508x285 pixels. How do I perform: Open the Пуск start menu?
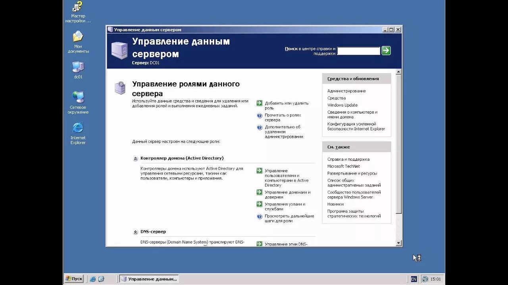(74, 279)
